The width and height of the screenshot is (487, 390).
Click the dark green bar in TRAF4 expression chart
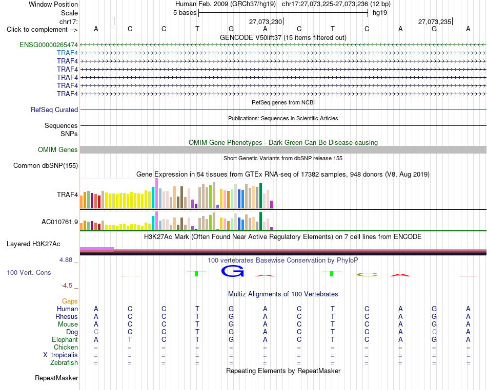[x=260, y=196]
